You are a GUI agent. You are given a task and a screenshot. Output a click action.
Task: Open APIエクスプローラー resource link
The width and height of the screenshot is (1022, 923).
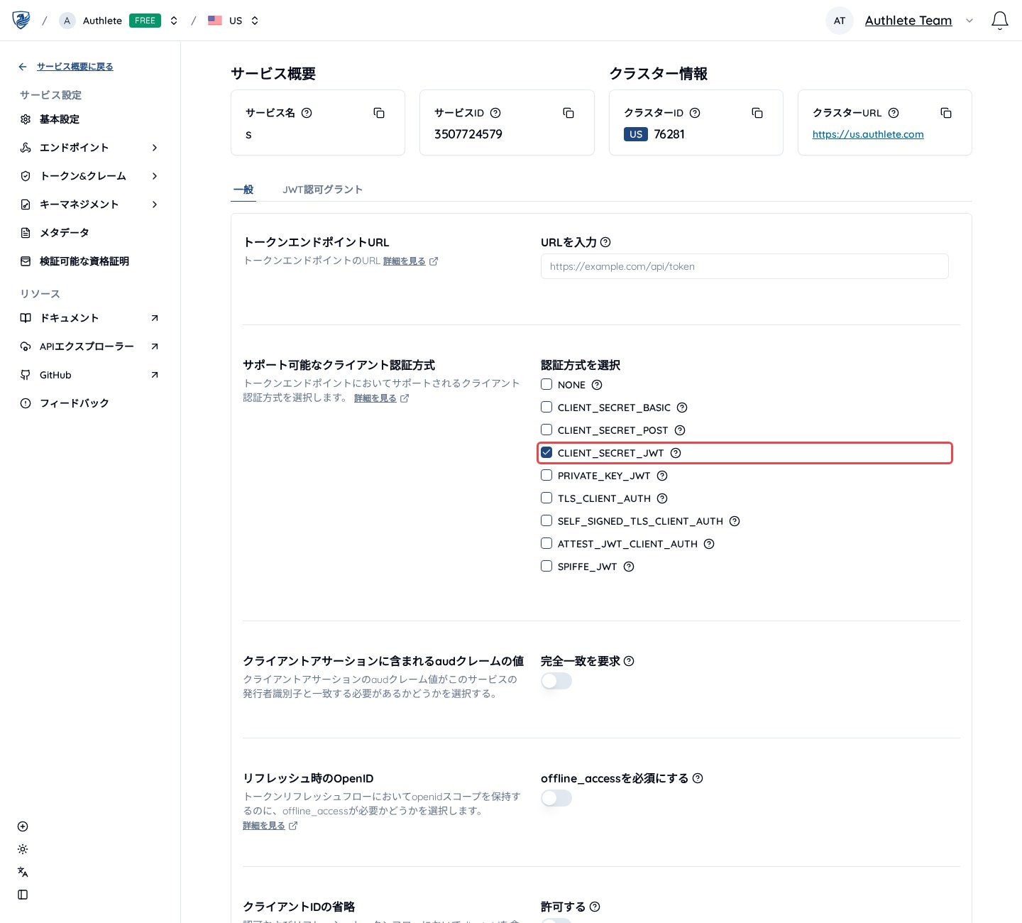89,346
